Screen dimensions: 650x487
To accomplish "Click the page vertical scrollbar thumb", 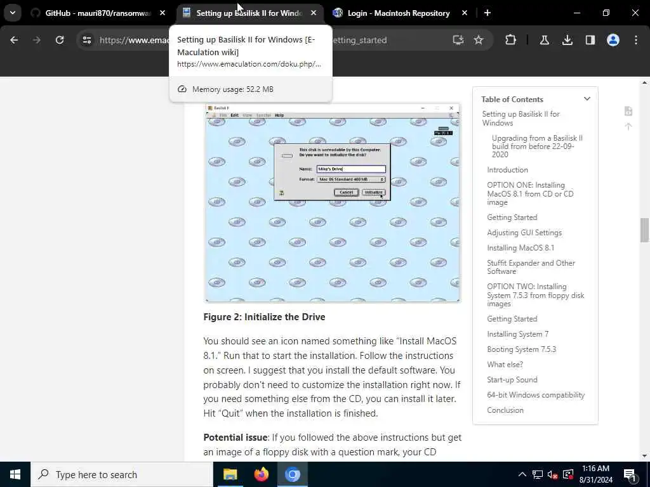I will tap(644, 230).
